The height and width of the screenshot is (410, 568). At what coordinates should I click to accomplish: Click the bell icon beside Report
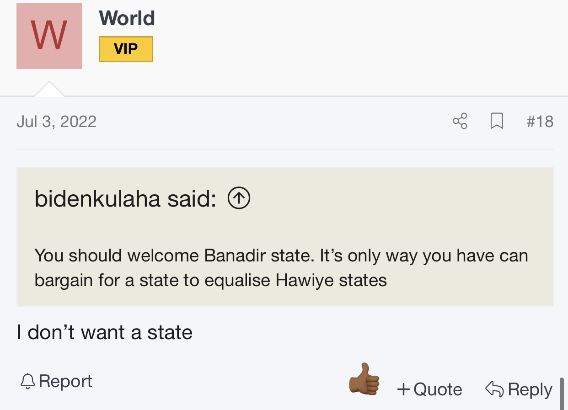click(28, 381)
